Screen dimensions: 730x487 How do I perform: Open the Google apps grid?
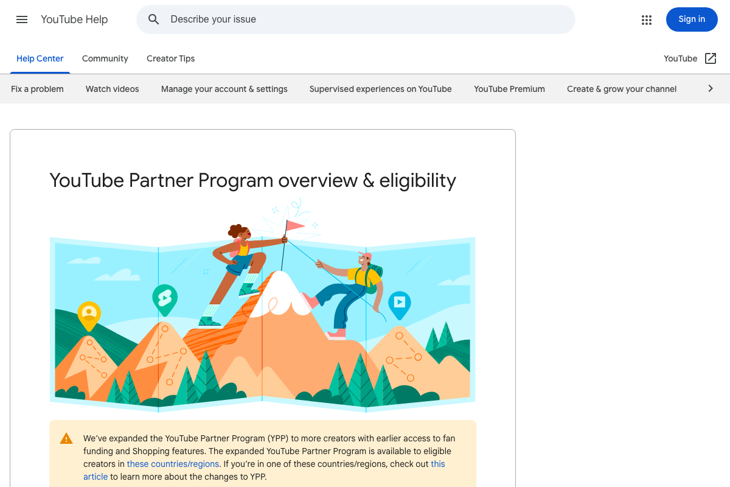(x=647, y=19)
